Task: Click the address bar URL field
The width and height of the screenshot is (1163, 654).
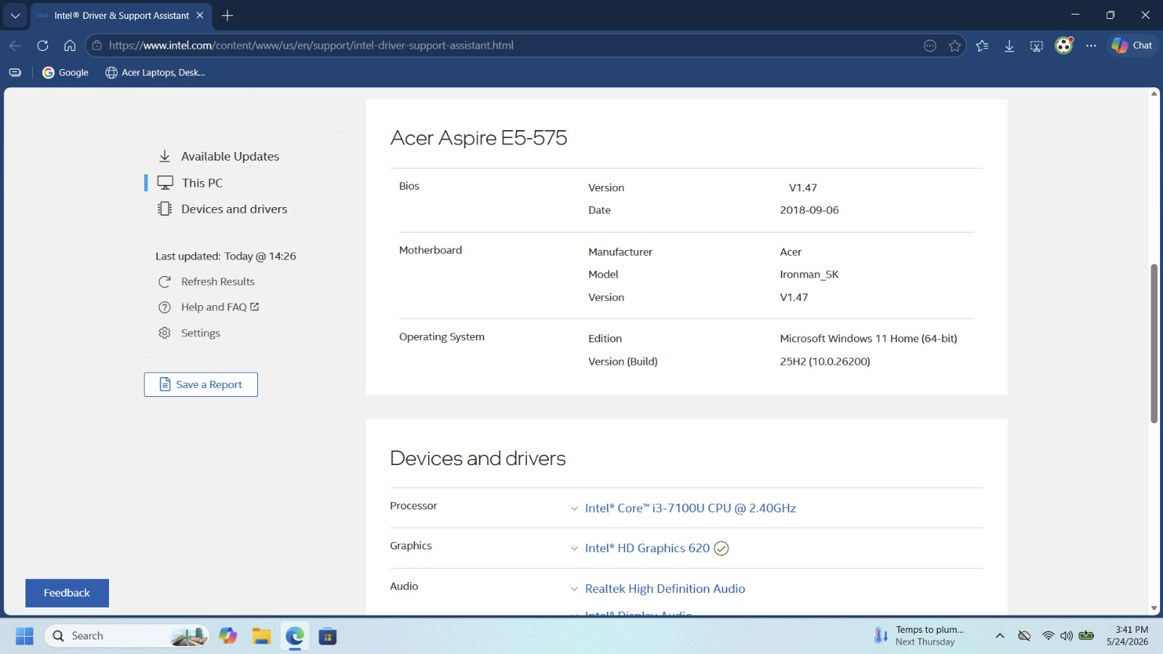Action: (509, 46)
